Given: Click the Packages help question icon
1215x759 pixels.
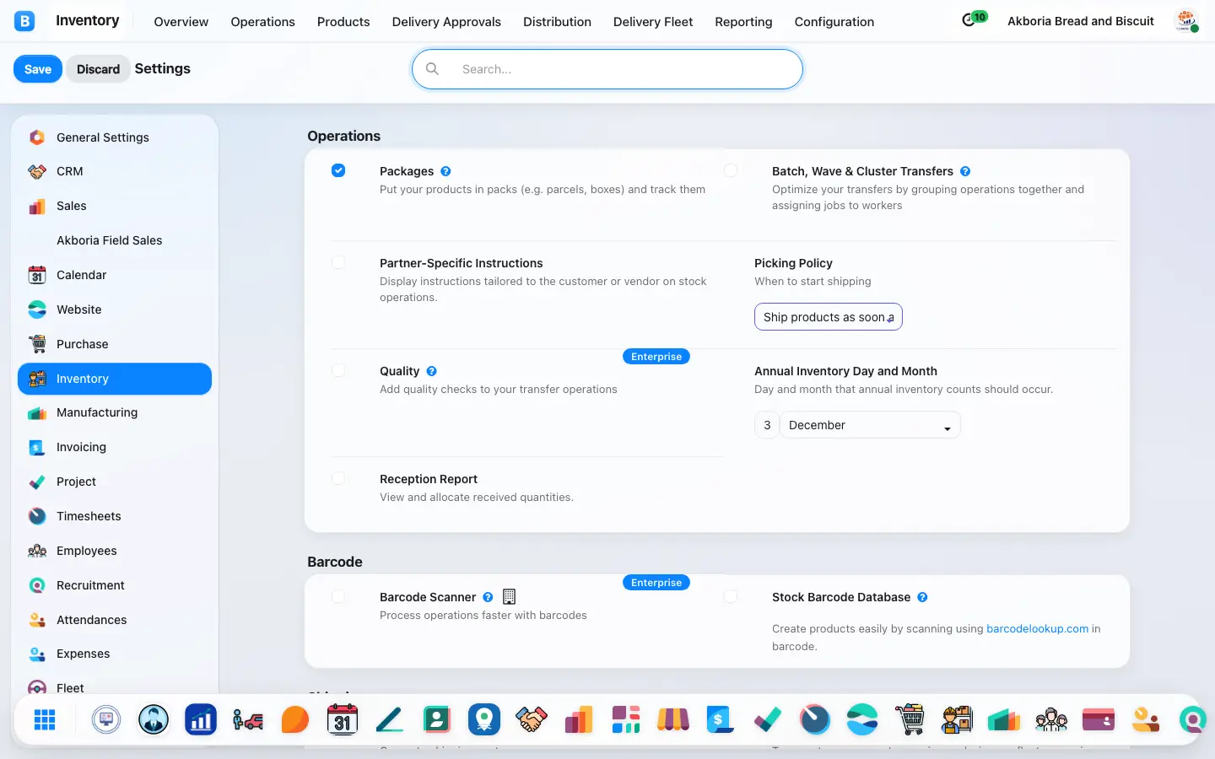Looking at the screenshot, I should (x=445, y=171).
